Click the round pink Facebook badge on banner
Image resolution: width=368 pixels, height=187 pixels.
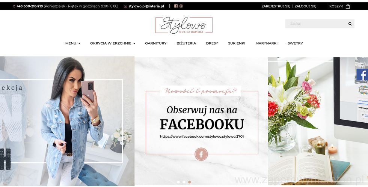click(201, 154)
